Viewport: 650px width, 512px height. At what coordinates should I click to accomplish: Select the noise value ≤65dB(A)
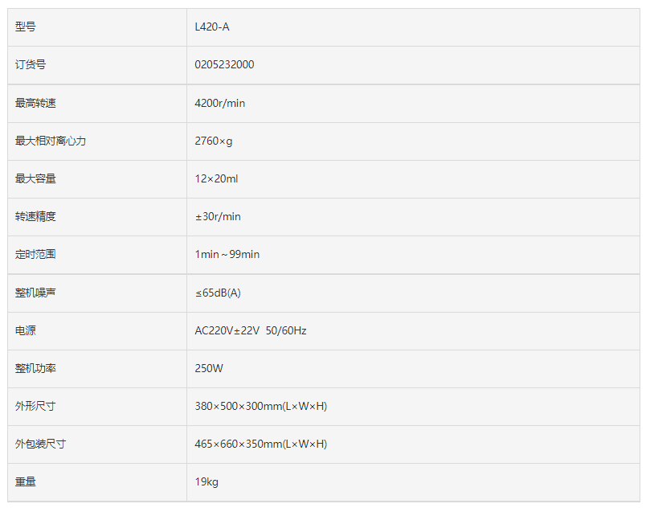(218, 293)
